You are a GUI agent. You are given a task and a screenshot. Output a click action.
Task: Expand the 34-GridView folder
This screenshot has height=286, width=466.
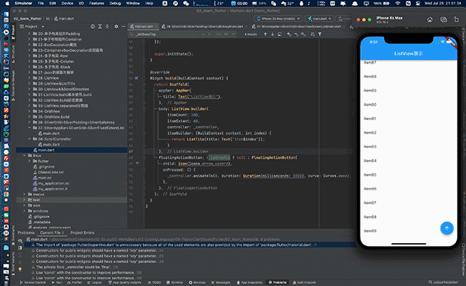[x=29, y=112]
